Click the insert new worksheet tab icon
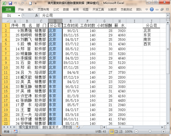The width and height of the screenshot is (171, 136). [x=78, y=127]
